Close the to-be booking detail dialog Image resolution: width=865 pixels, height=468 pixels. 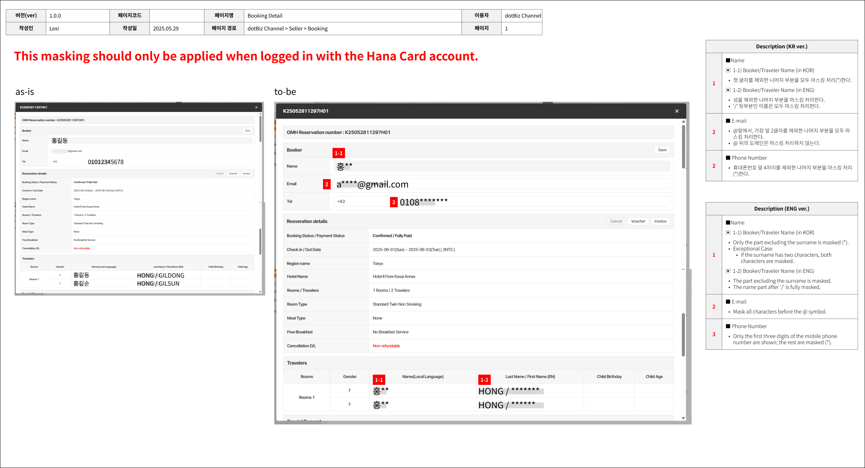pos(677,111)
